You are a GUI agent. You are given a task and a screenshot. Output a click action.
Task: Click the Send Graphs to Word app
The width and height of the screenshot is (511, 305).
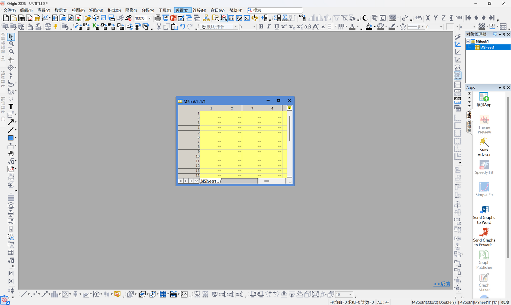(x=484, y=215)
